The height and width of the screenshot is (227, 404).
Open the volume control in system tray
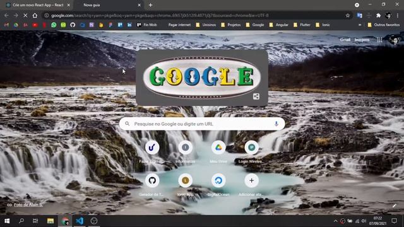[x=364, y=221]
